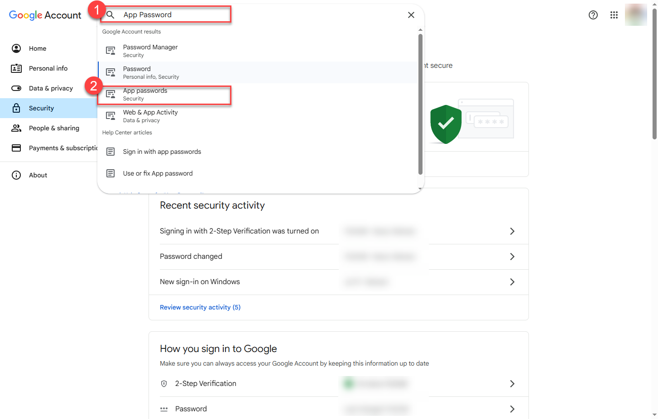The image size is (658, 419).
Task: Open Personal info sidebar item
Action: (x=48, y=68)
